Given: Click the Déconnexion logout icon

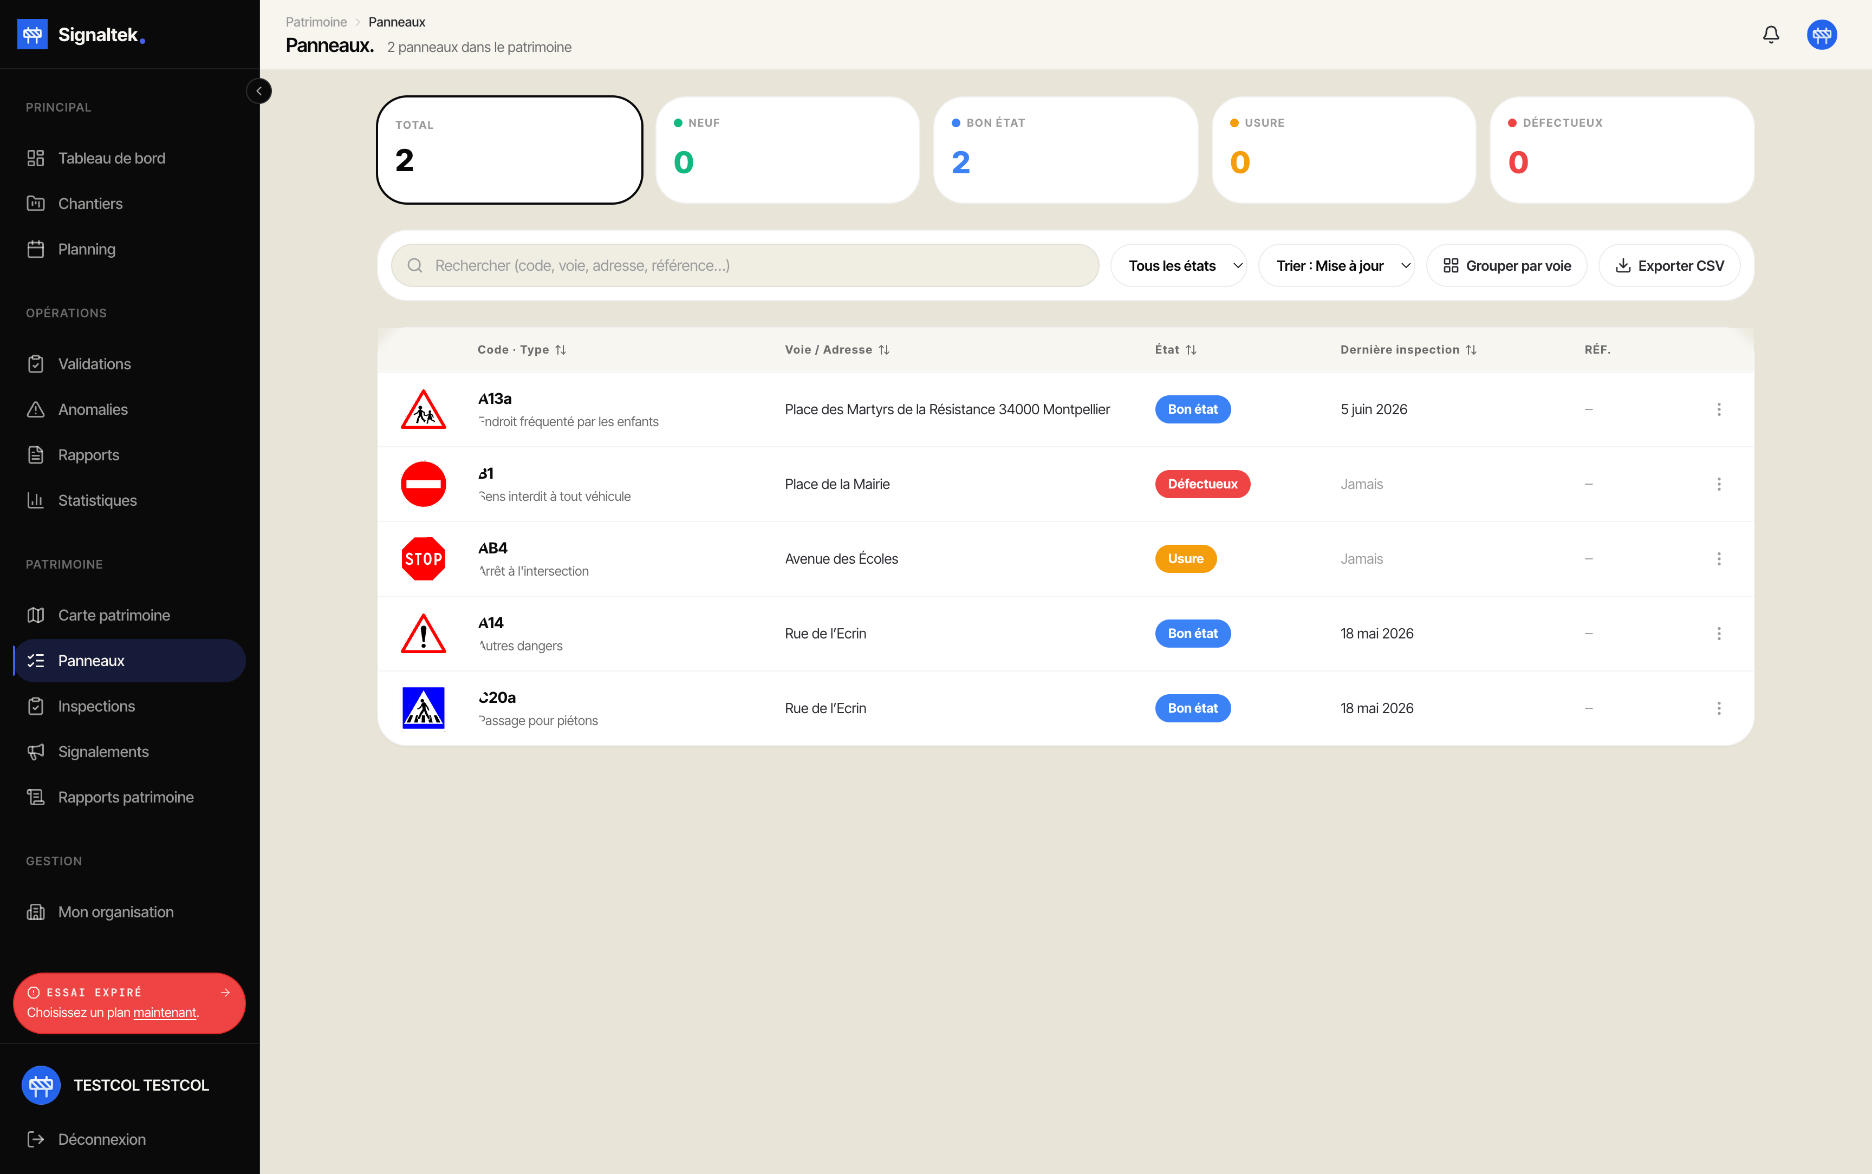Looking at the screenshot, I should click(x=36, y=1139).
